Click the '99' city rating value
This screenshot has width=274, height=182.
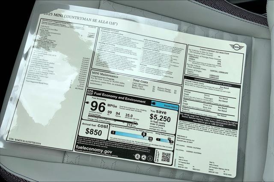tap(110, 112)
